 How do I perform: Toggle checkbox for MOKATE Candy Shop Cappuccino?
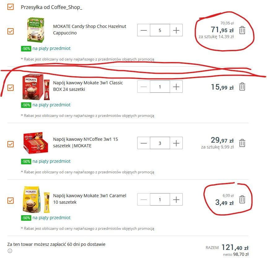(11, 31)
